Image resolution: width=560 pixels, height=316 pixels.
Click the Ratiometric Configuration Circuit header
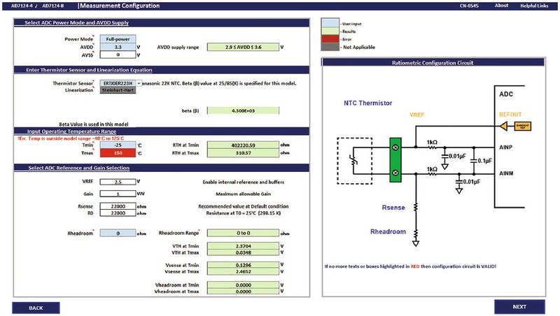(433, 63)
